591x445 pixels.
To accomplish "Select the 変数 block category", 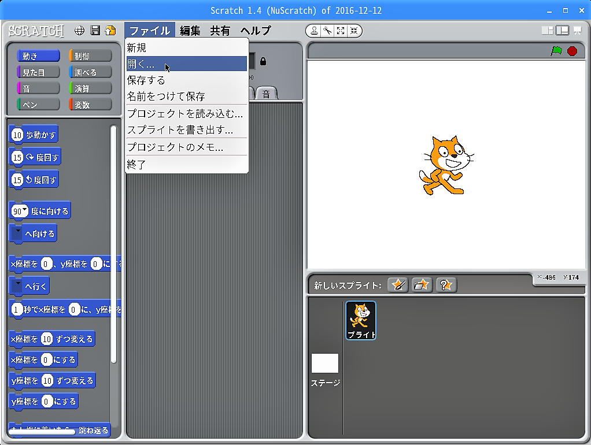I will click(x=90, y=105).
